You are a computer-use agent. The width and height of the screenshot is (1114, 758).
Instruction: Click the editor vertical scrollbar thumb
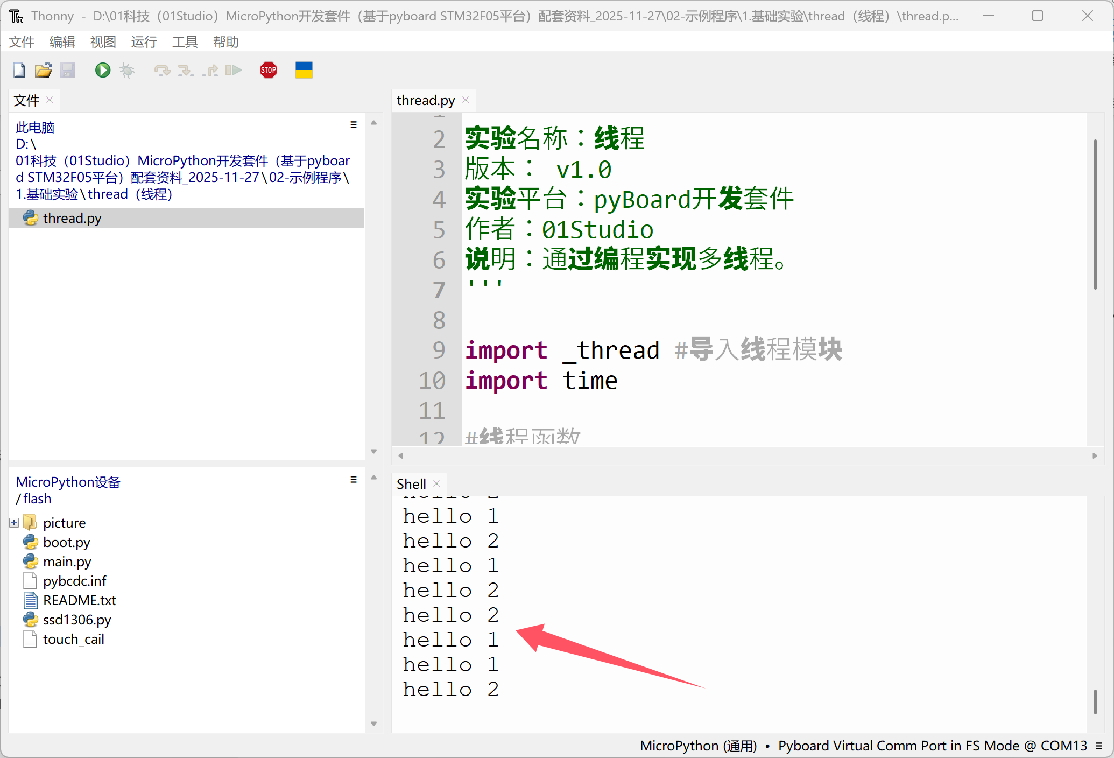1095,215
